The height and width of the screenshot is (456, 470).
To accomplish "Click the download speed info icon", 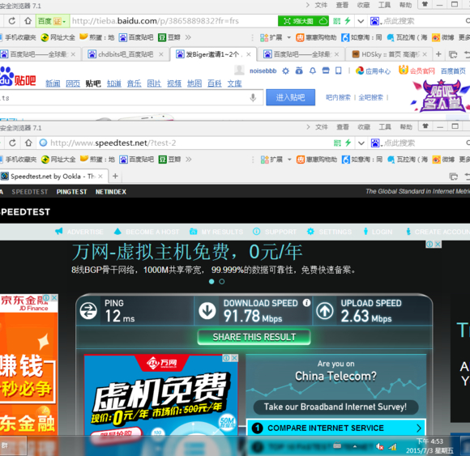I will click(x=306, y=303).
